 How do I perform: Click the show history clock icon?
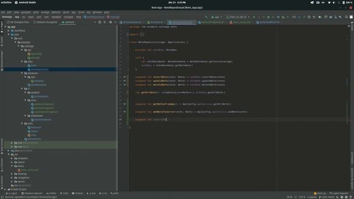tap(309, 17)
